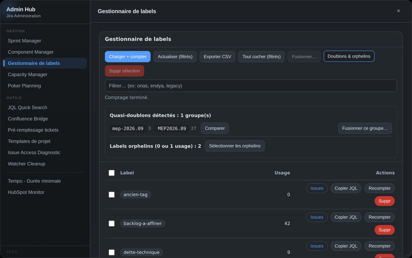412x258 pixels.
Task: Click Recompter for backlog-a-affiner
Action: (x=380, y=217)
